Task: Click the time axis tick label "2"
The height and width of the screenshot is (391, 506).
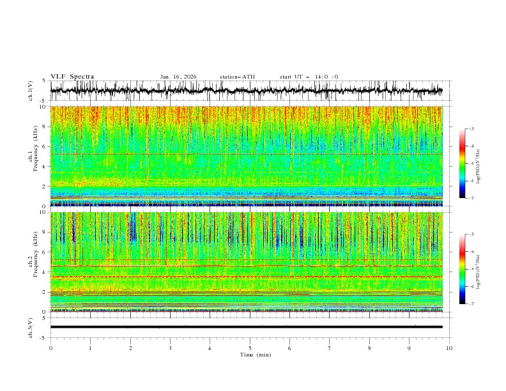Action: tap(130, 348)
